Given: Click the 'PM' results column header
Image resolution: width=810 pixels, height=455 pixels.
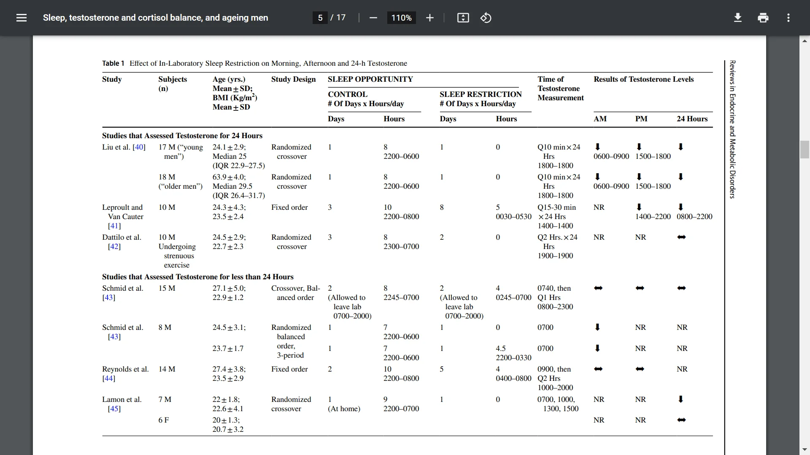Looking at the screenshot, I should pos(641,119).
